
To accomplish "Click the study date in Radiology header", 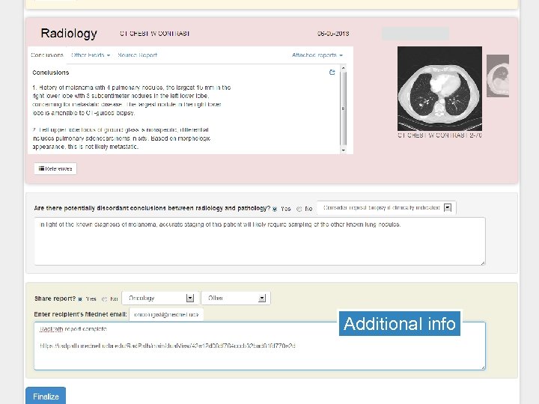I will [x=333, y=34].
